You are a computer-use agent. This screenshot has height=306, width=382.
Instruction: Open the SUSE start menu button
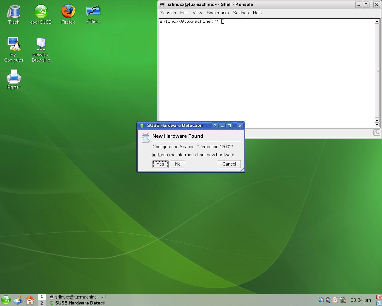tap(6, 300)
